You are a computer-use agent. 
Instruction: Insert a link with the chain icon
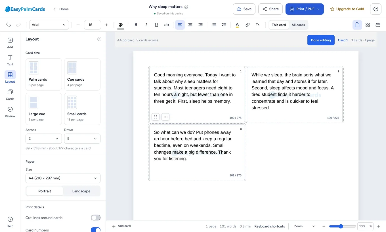pyautogui.click(x=247, y=25)
